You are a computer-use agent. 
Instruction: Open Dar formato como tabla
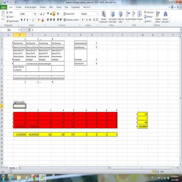pos(113,17)
